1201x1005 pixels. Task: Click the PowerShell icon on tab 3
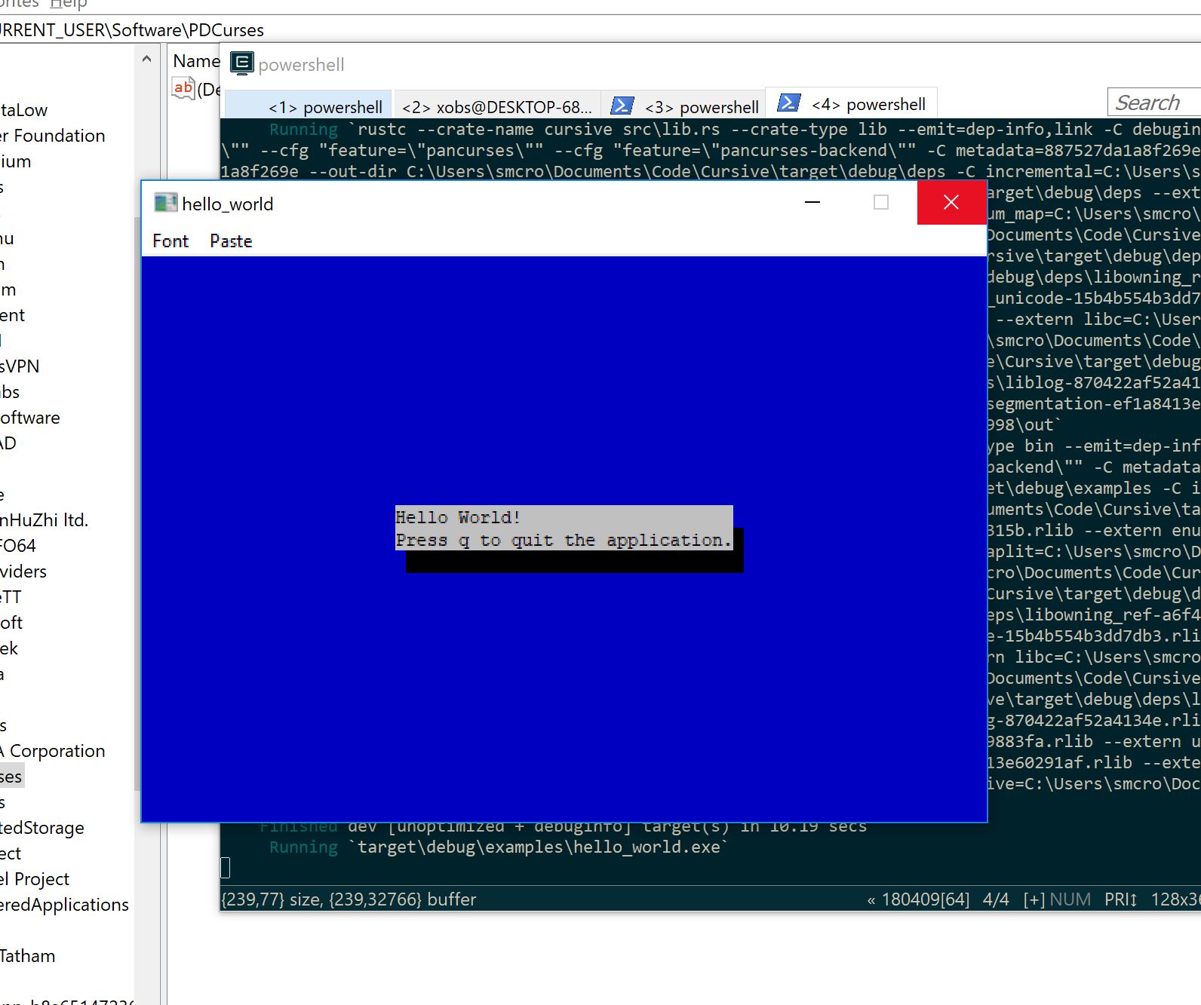pos(622,106)
